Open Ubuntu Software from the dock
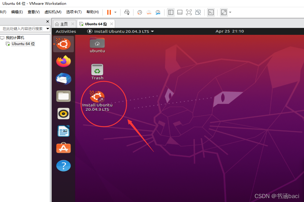 pyautogui.click(x=63, y=148)
